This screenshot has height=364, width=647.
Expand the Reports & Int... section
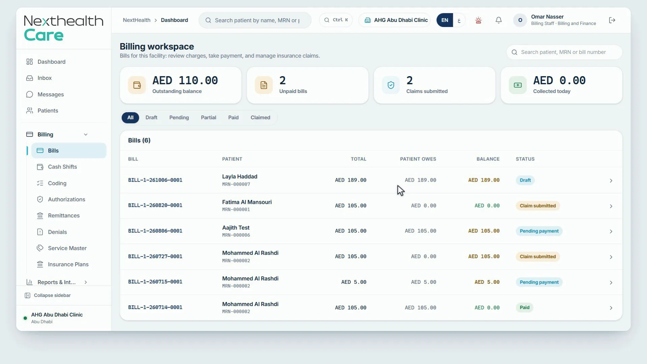coord(86,282)
